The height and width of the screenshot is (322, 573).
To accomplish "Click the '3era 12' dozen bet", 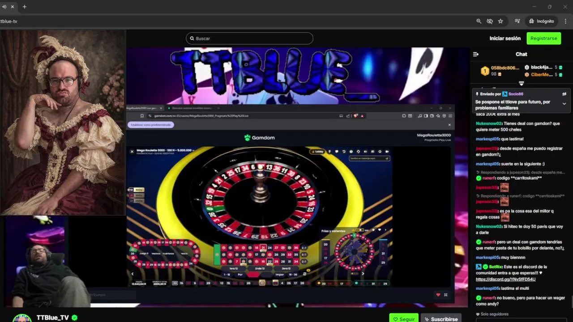I will point(286,268).
